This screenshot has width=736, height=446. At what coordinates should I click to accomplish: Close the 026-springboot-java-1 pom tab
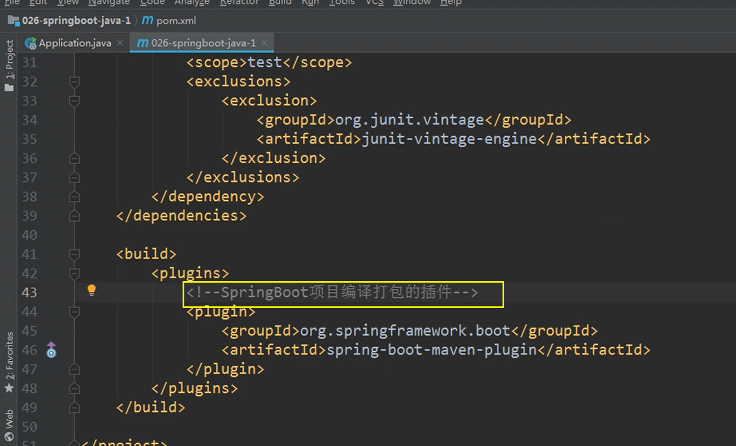[x=265, y=43]
